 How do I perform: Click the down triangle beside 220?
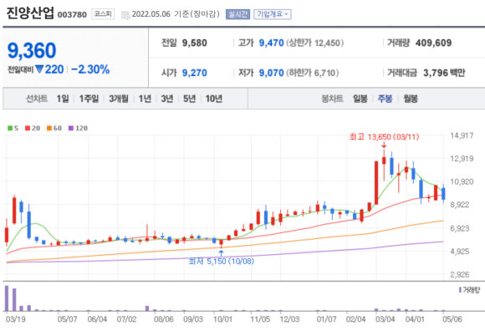[39, 69]
